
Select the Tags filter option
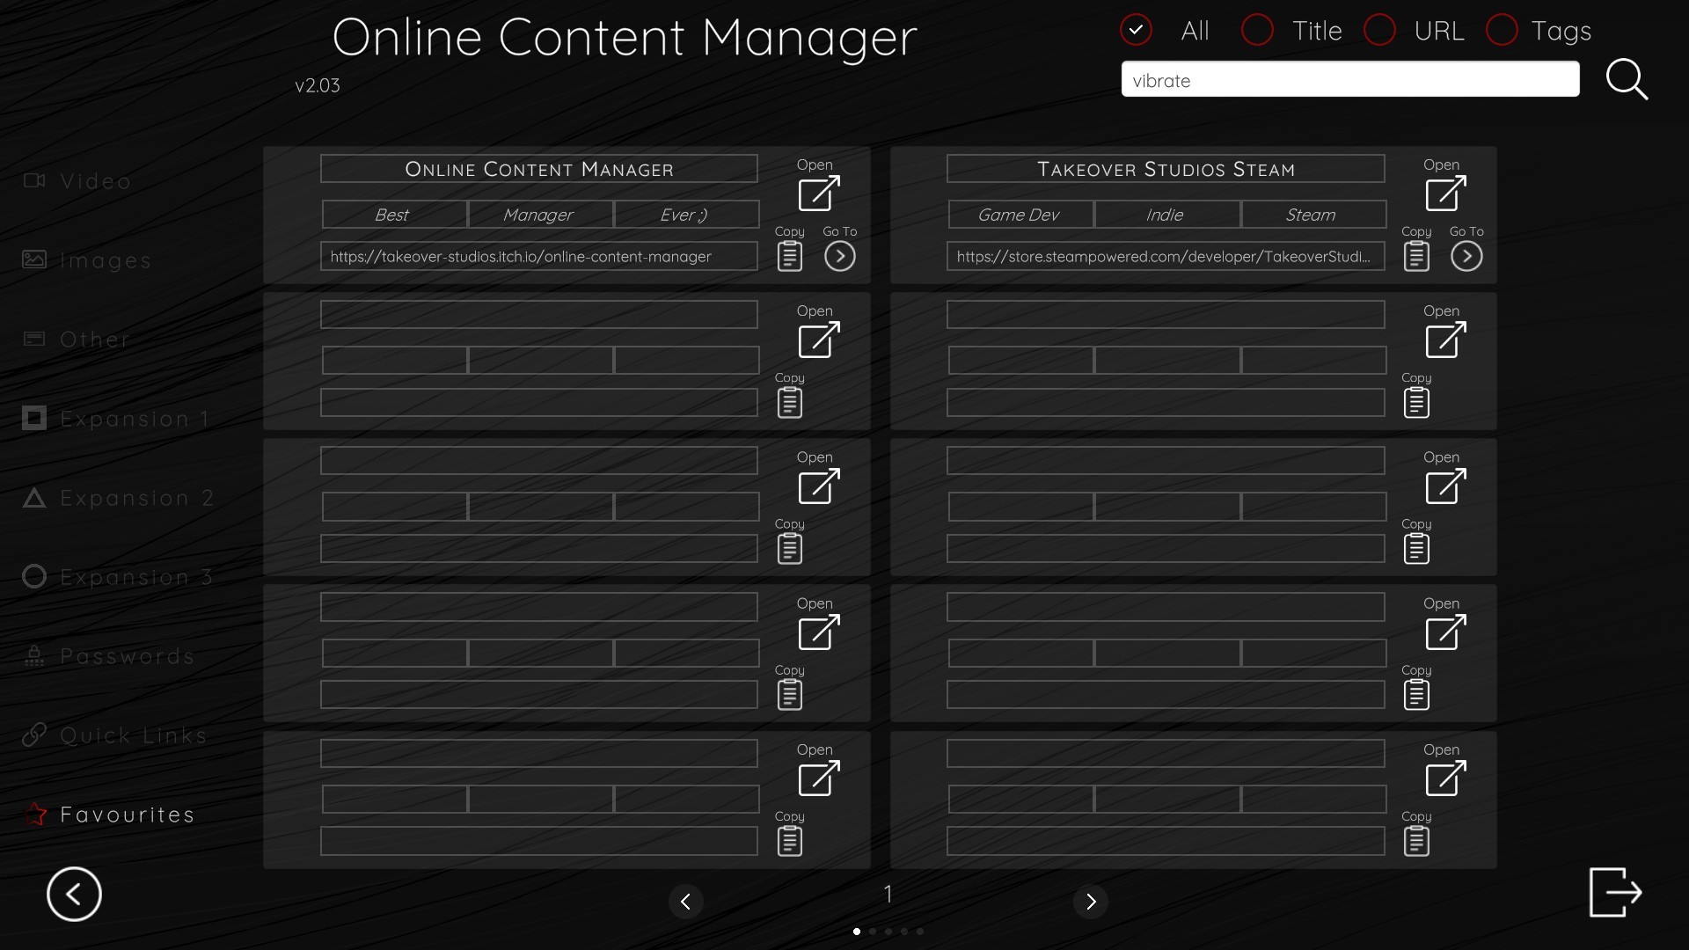click(x=1503, y=29)
